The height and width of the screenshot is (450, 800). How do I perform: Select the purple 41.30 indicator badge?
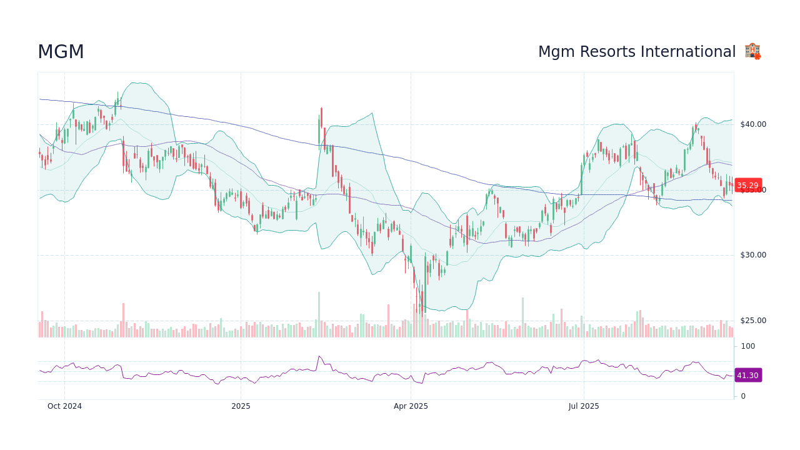(747, 375)
